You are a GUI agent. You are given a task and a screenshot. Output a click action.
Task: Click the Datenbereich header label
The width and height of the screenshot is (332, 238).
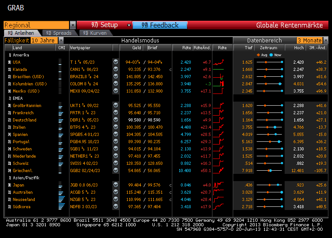point(264,40)
